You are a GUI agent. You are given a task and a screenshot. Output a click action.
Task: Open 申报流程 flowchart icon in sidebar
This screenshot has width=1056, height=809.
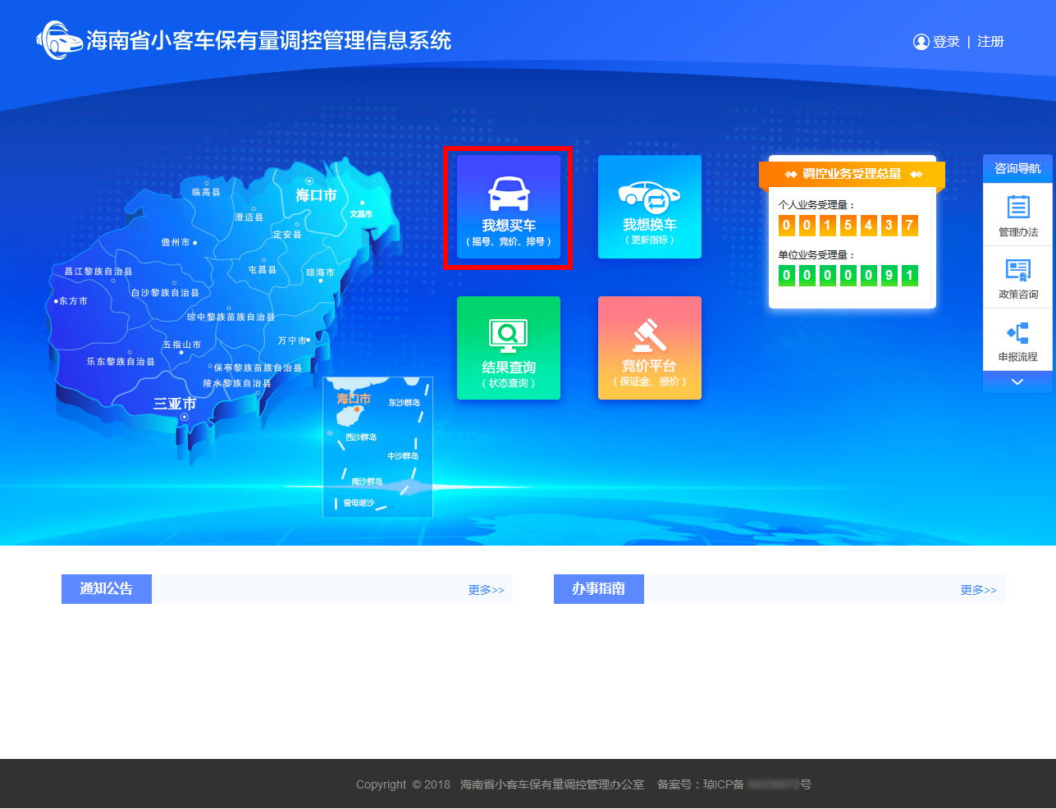click(1017, 340)
